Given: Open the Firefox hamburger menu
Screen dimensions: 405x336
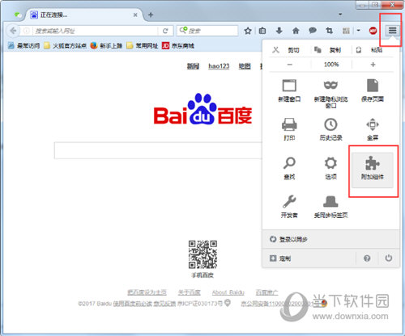Looking at the screenshot, I should point(392,31).
